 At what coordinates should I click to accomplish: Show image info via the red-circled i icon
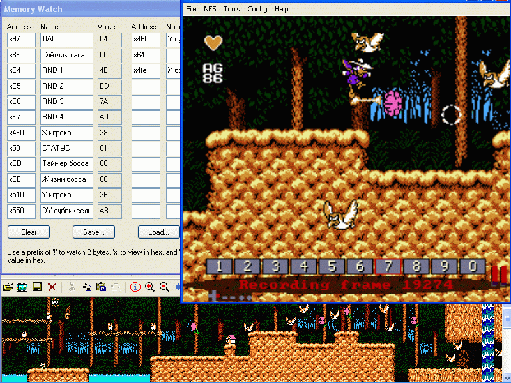[135, 287]
